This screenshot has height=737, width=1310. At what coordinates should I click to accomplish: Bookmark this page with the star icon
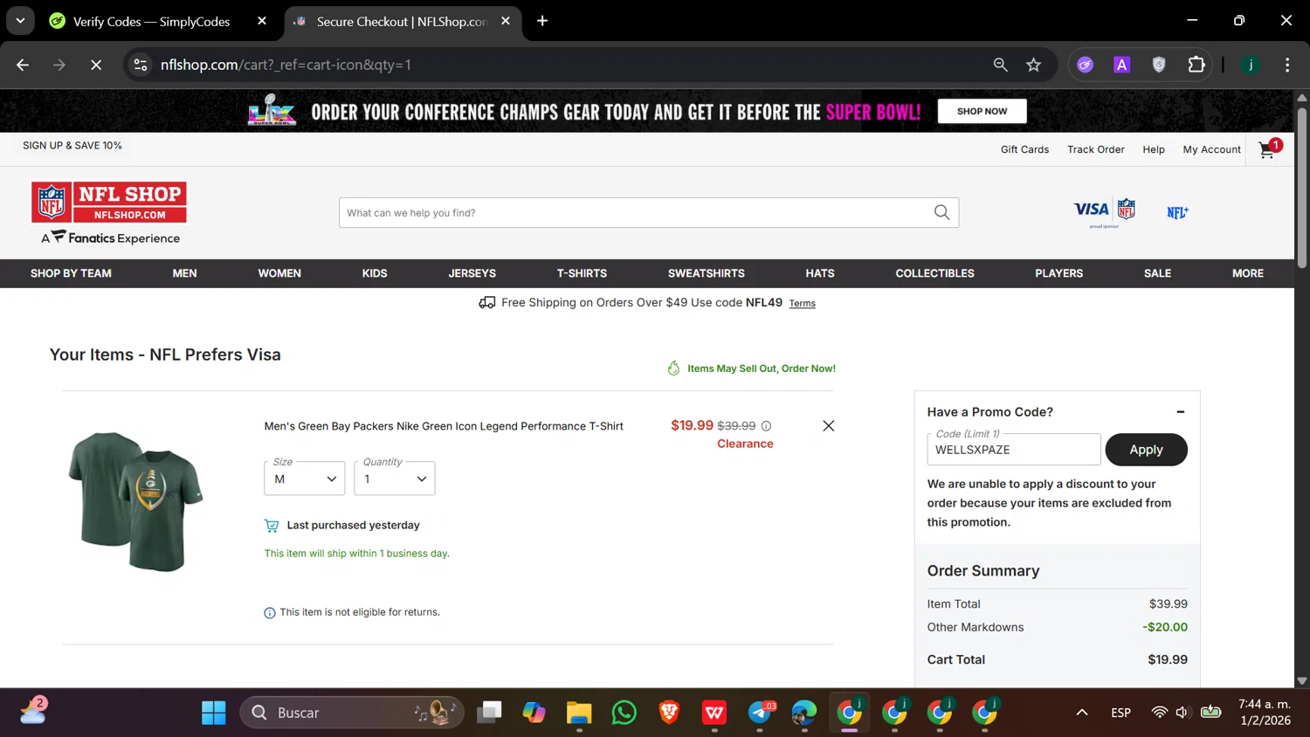click(x=1034, y=65)
